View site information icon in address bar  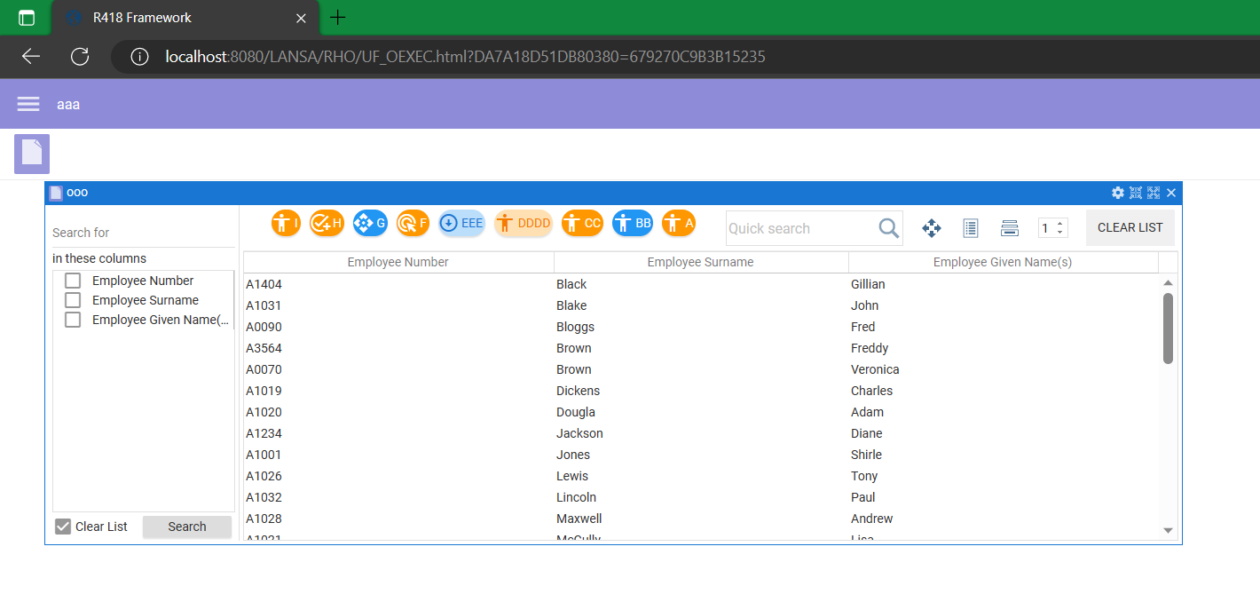click(x=139, y=57)
